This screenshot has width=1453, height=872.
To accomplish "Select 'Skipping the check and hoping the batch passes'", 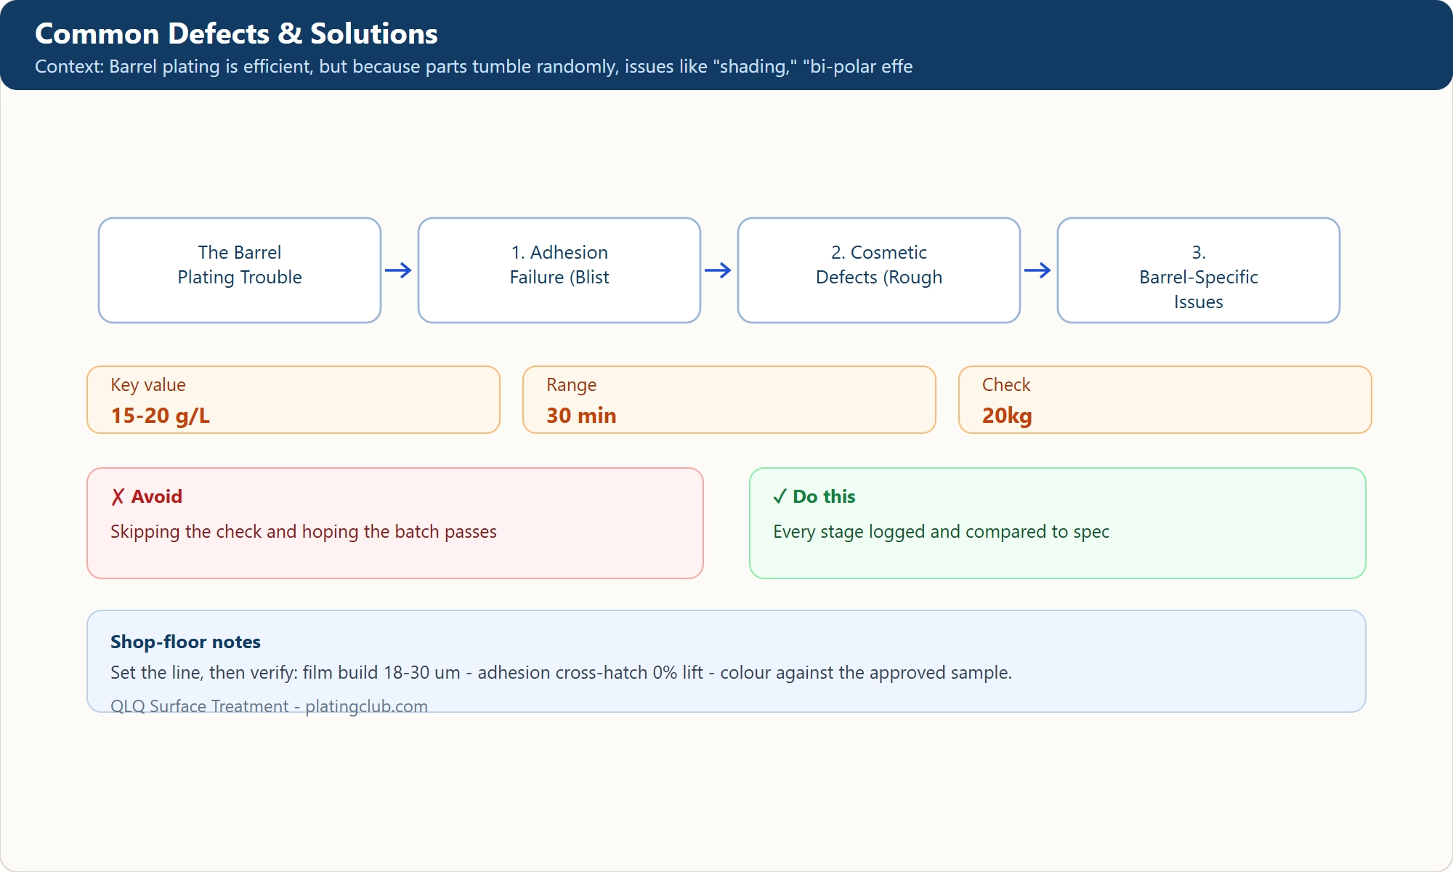I will 304,531.
